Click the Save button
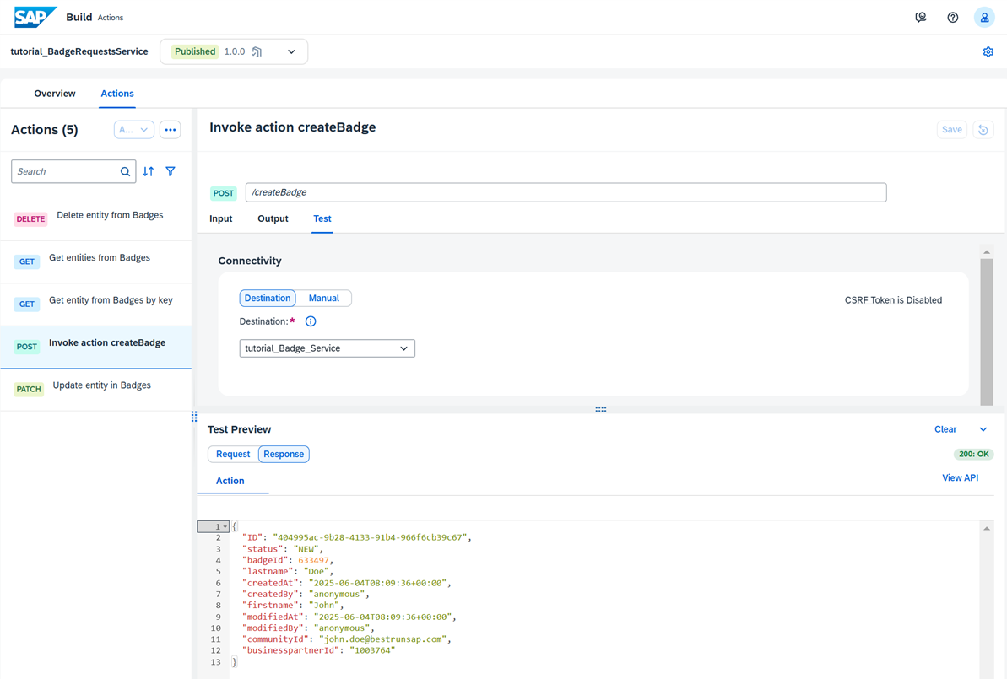Image resolution: width=1007 pixels, height=679 pixels. [952, 130]
